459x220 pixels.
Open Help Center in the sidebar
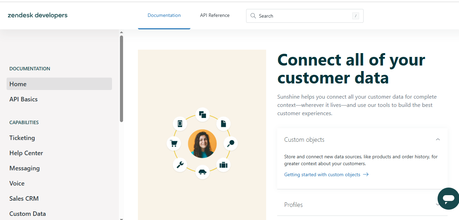[x=26, y=153]
